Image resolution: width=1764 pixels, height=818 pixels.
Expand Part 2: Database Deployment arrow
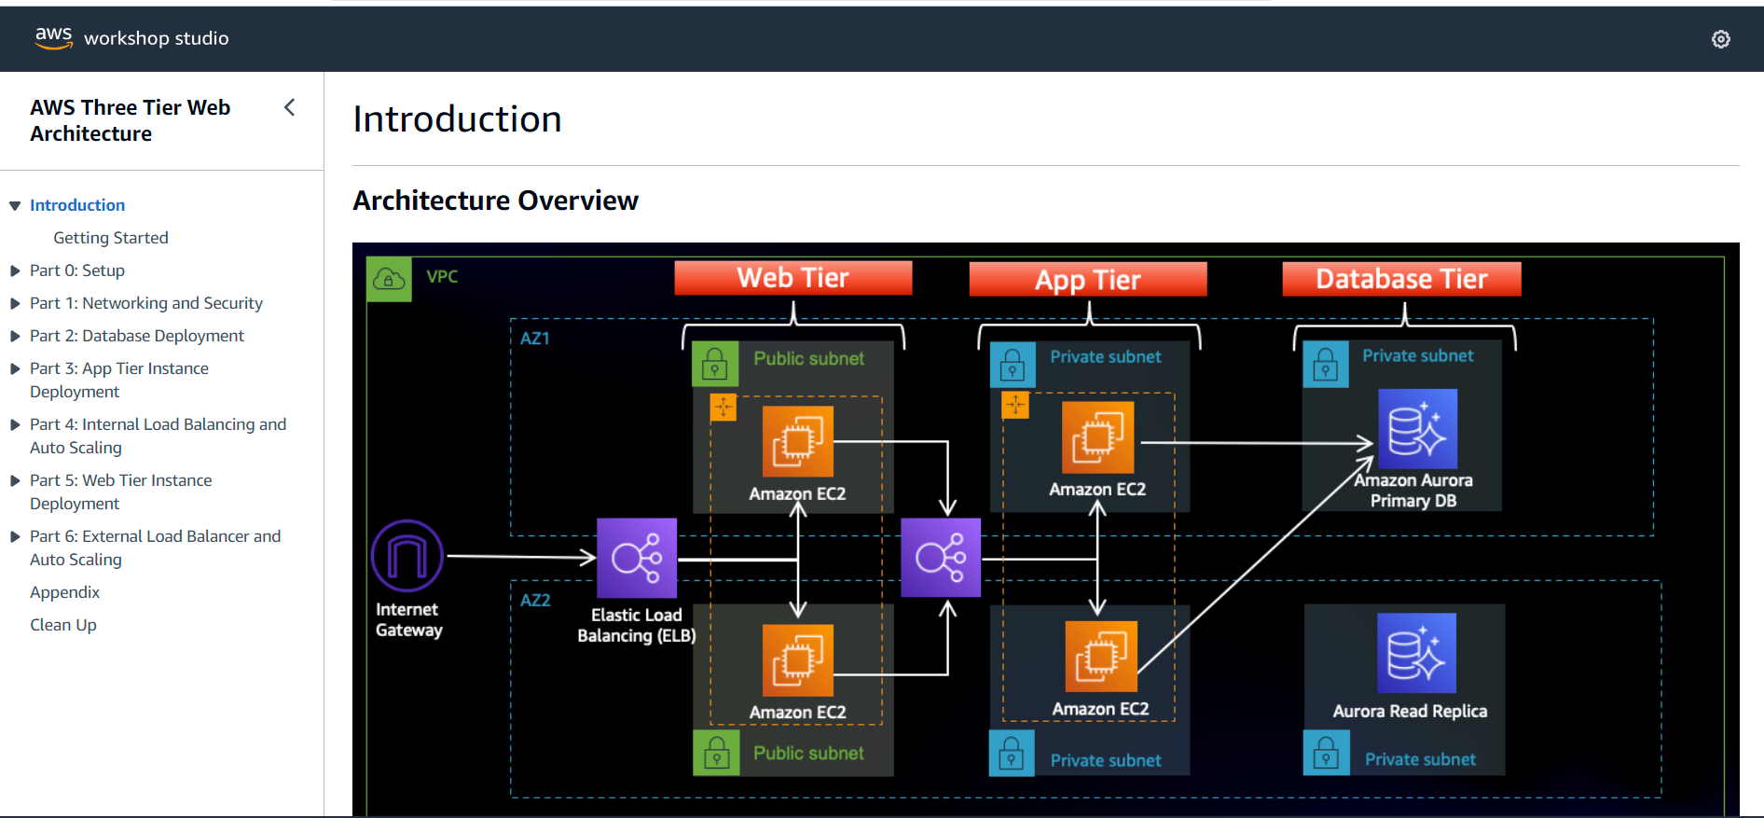[x=15, y=336]
